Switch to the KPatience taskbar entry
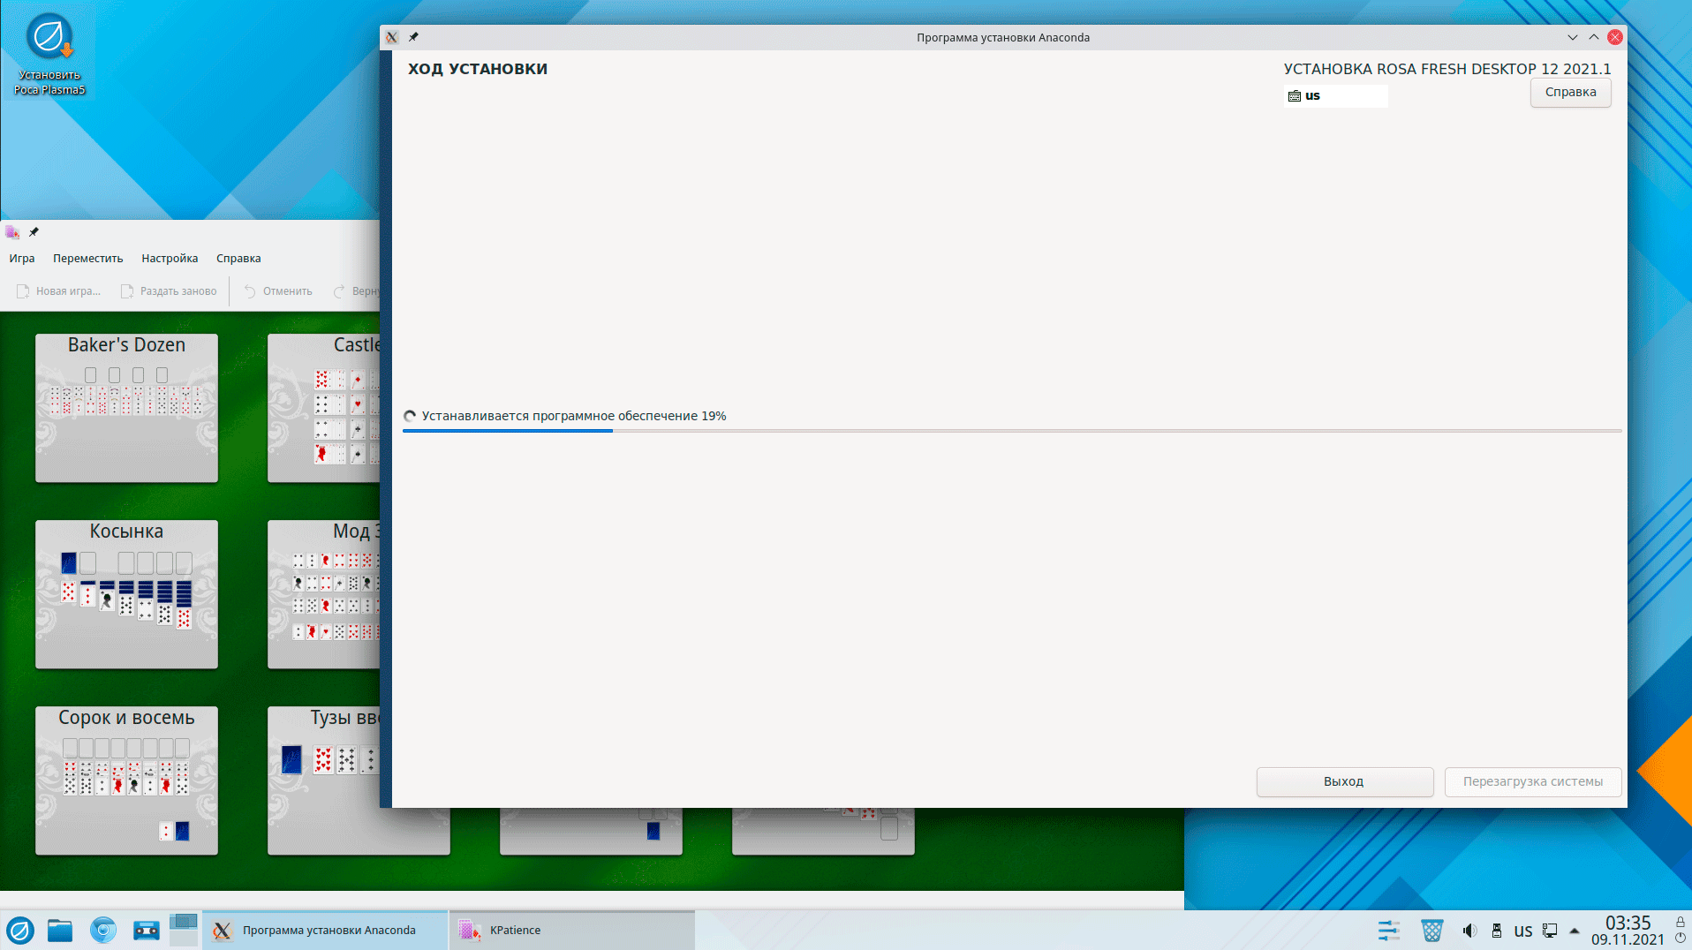The image size is (1692, 950). [x=572, y=931]
